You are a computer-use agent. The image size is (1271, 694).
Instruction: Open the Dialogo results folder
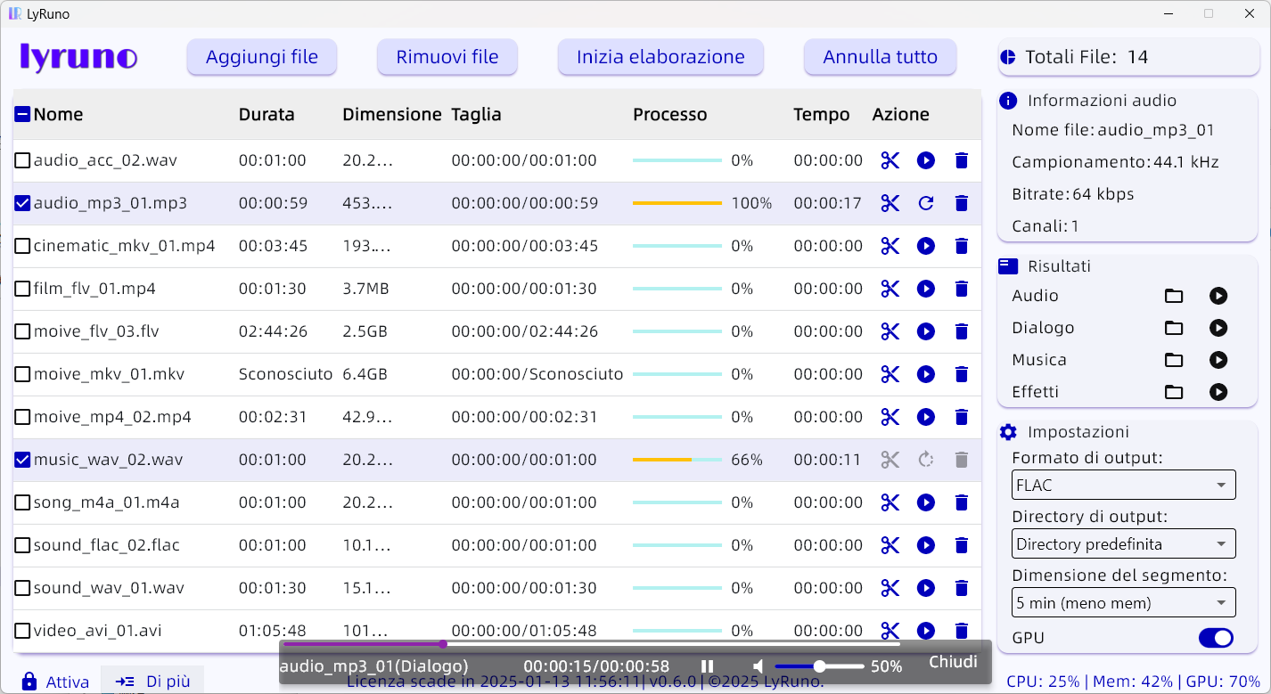point(1174,329)
